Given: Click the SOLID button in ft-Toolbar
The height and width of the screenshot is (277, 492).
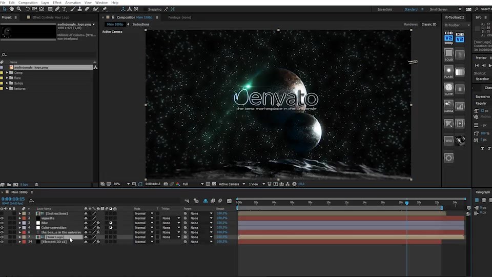Looking at the screenshot, I should [449, 55].
